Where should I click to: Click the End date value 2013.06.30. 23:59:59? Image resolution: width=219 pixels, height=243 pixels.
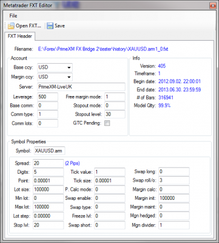180,90
